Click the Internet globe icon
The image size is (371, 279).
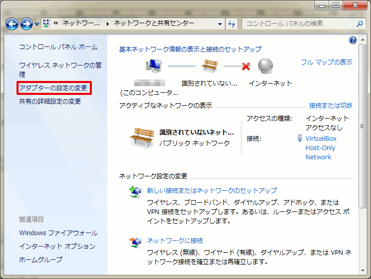coord(265,66)
